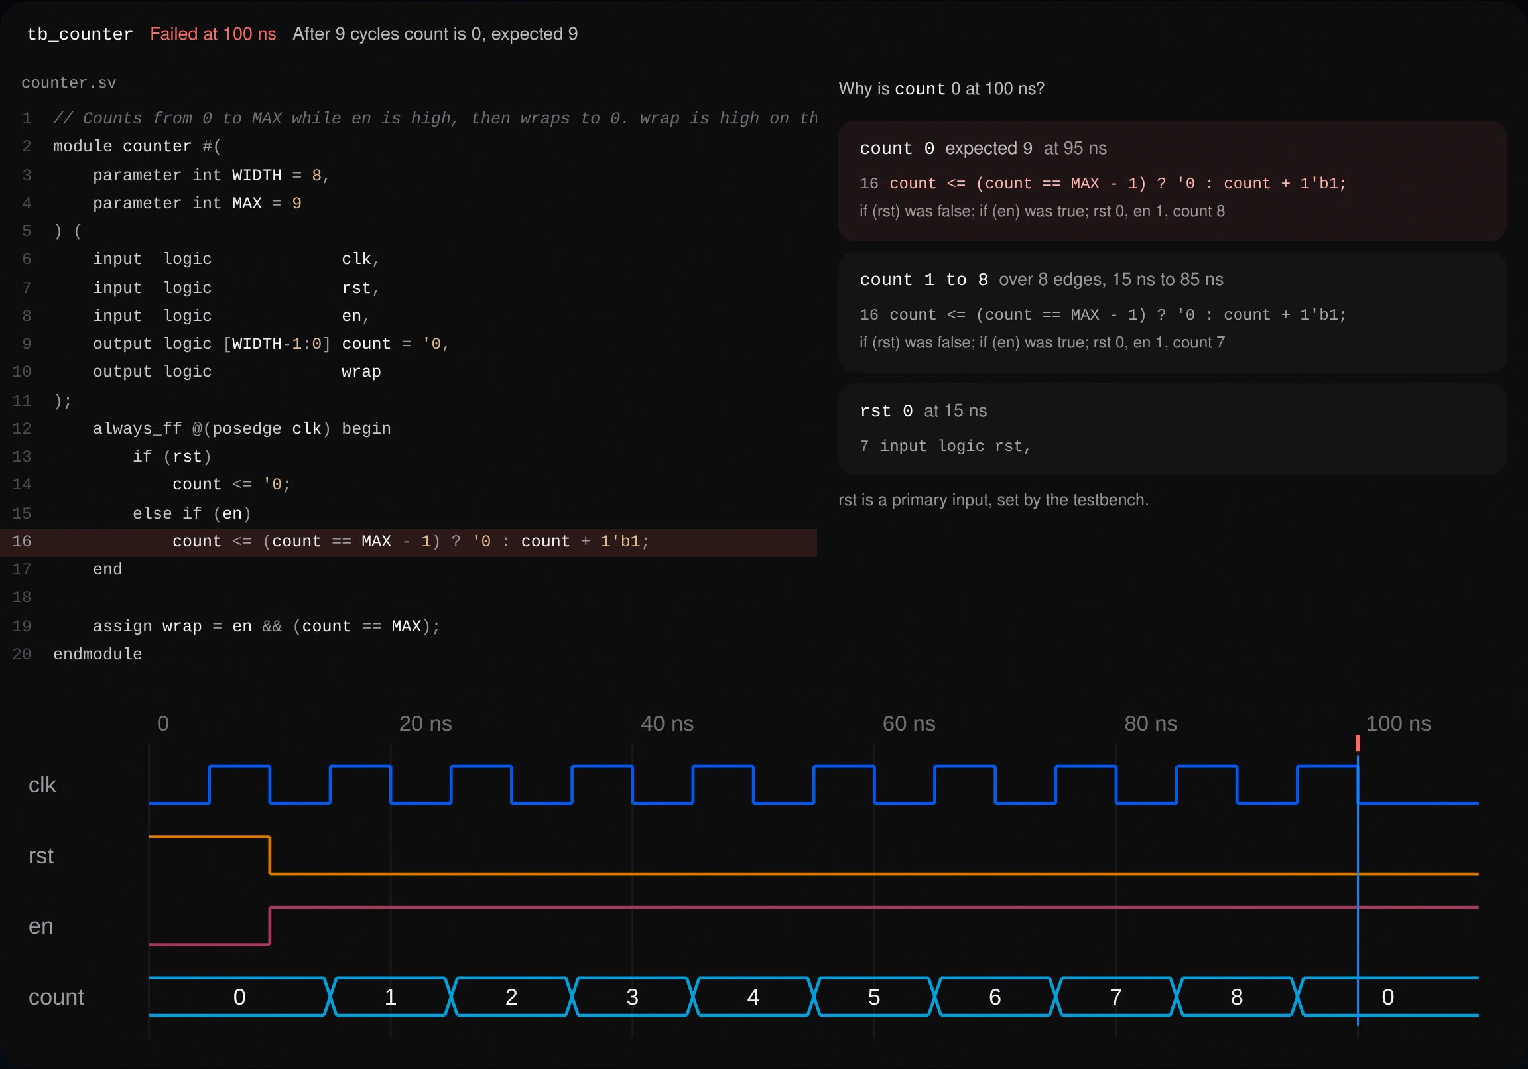The height and width of the screenshot is (1069, 1528).
Task: Open the 'count 0 expected 9' card
Action: tap(1172, 180)
